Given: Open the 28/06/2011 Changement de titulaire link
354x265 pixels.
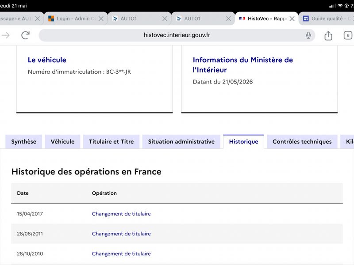Looking at the screenshot, I should click(x=121, y=234).
